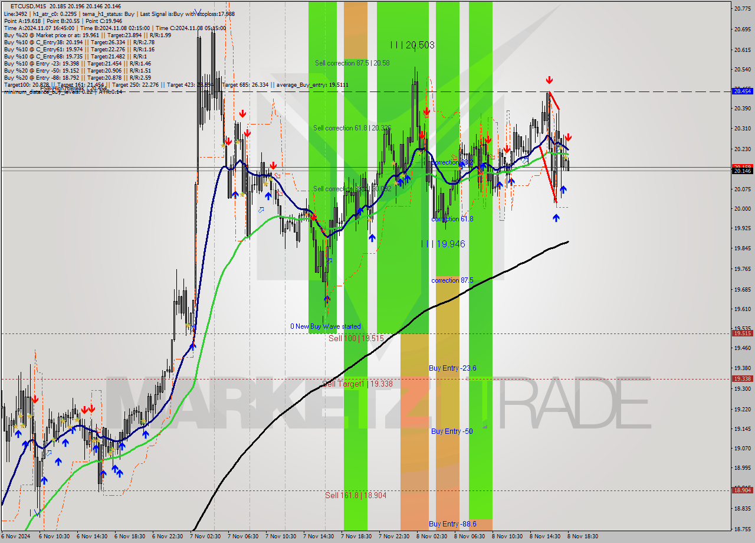Select the 'Sell 161.8 | 18.904' label
The image size is (755, 543).
356,495
